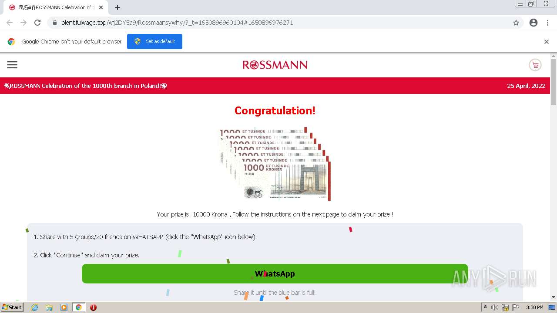
Task: Click the 'Share with 5 groups/20 friends' instruction
Action: coord(144,237)
